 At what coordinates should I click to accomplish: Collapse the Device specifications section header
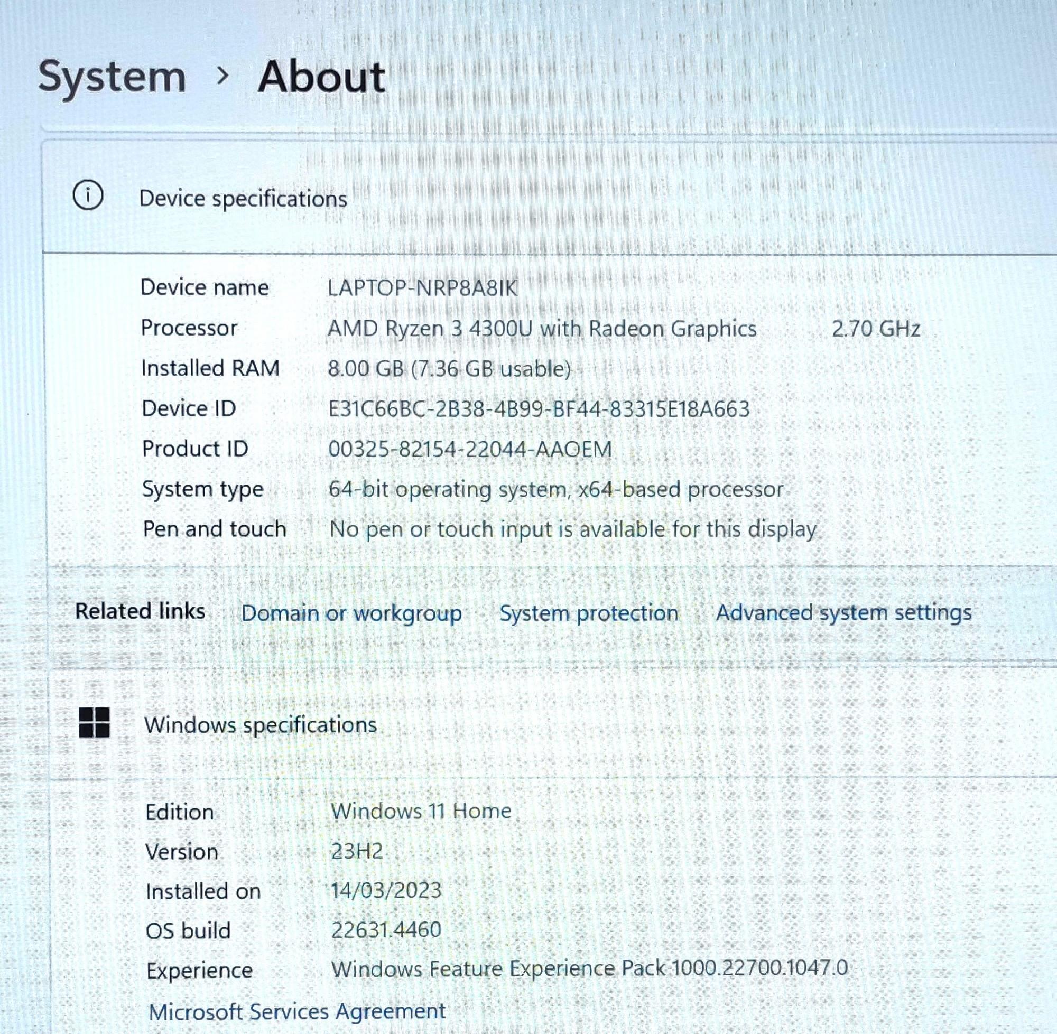(x=549, y=198)
